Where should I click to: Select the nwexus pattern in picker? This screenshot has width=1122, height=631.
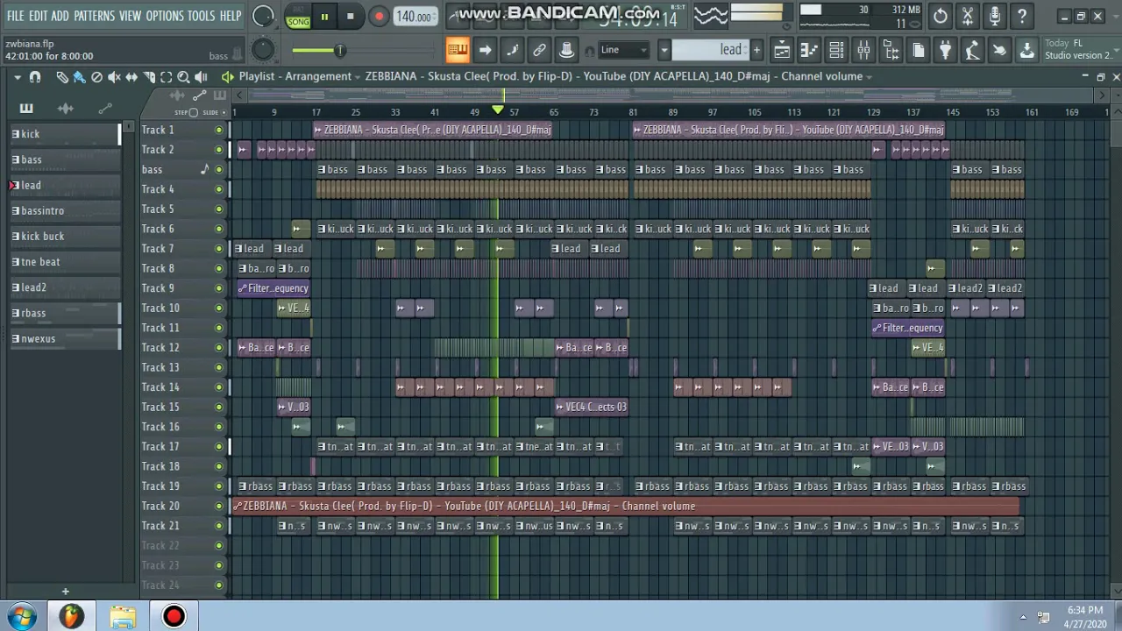click(65, 338)
